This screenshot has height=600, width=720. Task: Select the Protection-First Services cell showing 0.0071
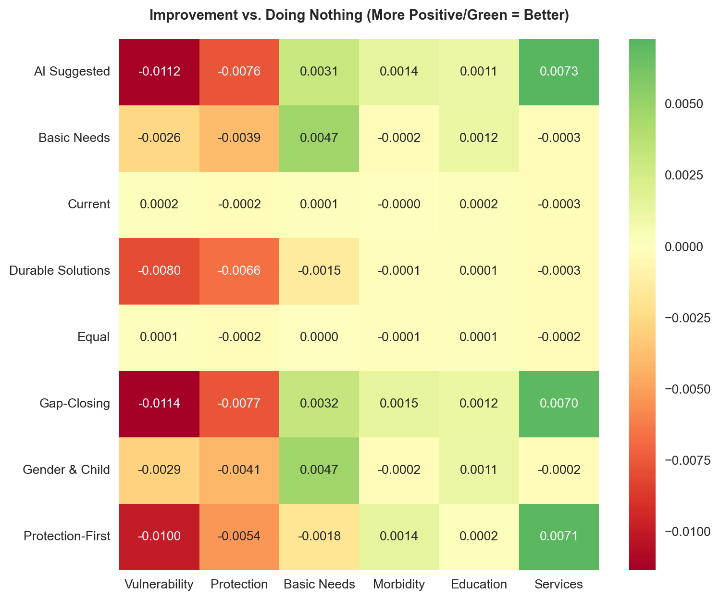point(559,536)
